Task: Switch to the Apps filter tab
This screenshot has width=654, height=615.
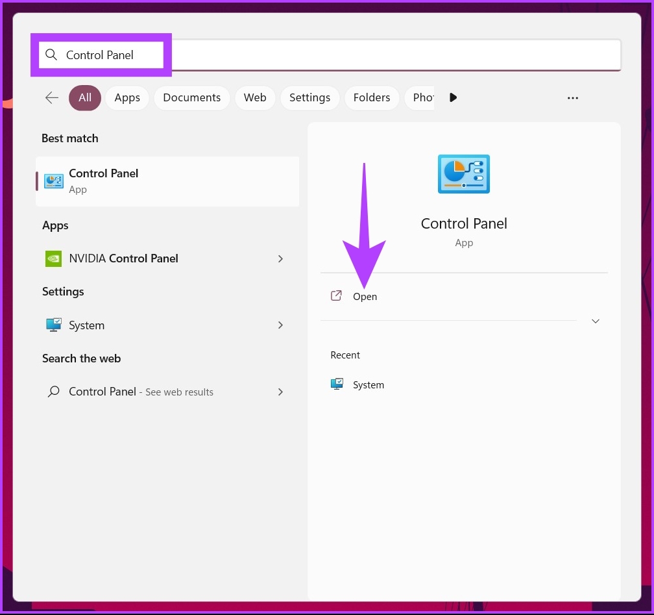Action: 127,97
